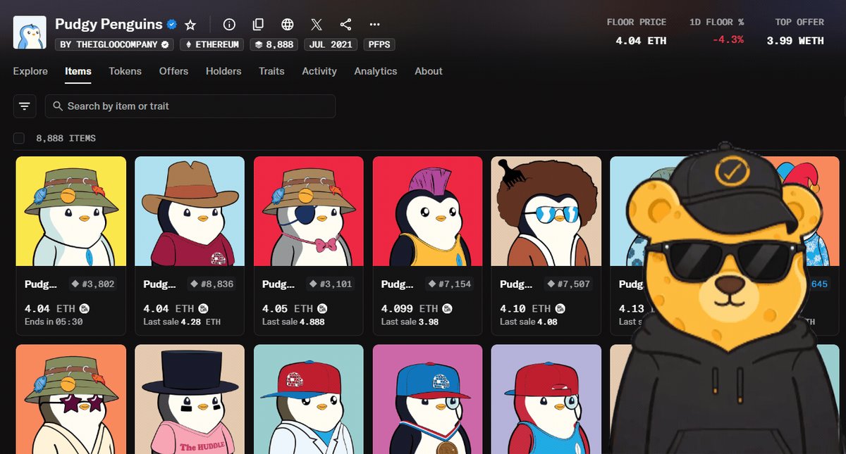The width and height of the screenshot is (846, 454).
Task: Click the marketplace icon beside 4.05 ETH
Action: tap(322, 308)
